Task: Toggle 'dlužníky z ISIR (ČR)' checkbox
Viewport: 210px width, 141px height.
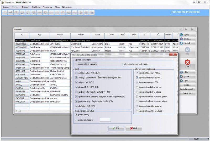Action: (77, 106)
